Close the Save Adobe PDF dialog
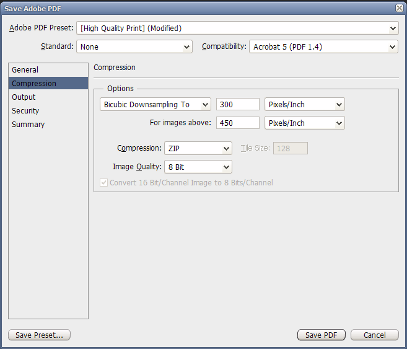 coord(400,8)
